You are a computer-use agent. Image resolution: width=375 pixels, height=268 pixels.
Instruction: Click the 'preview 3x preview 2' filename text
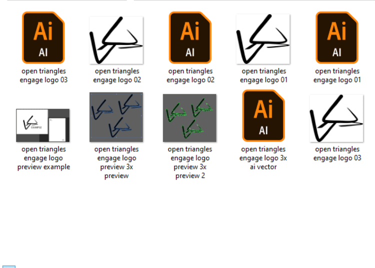coord(190,162)
